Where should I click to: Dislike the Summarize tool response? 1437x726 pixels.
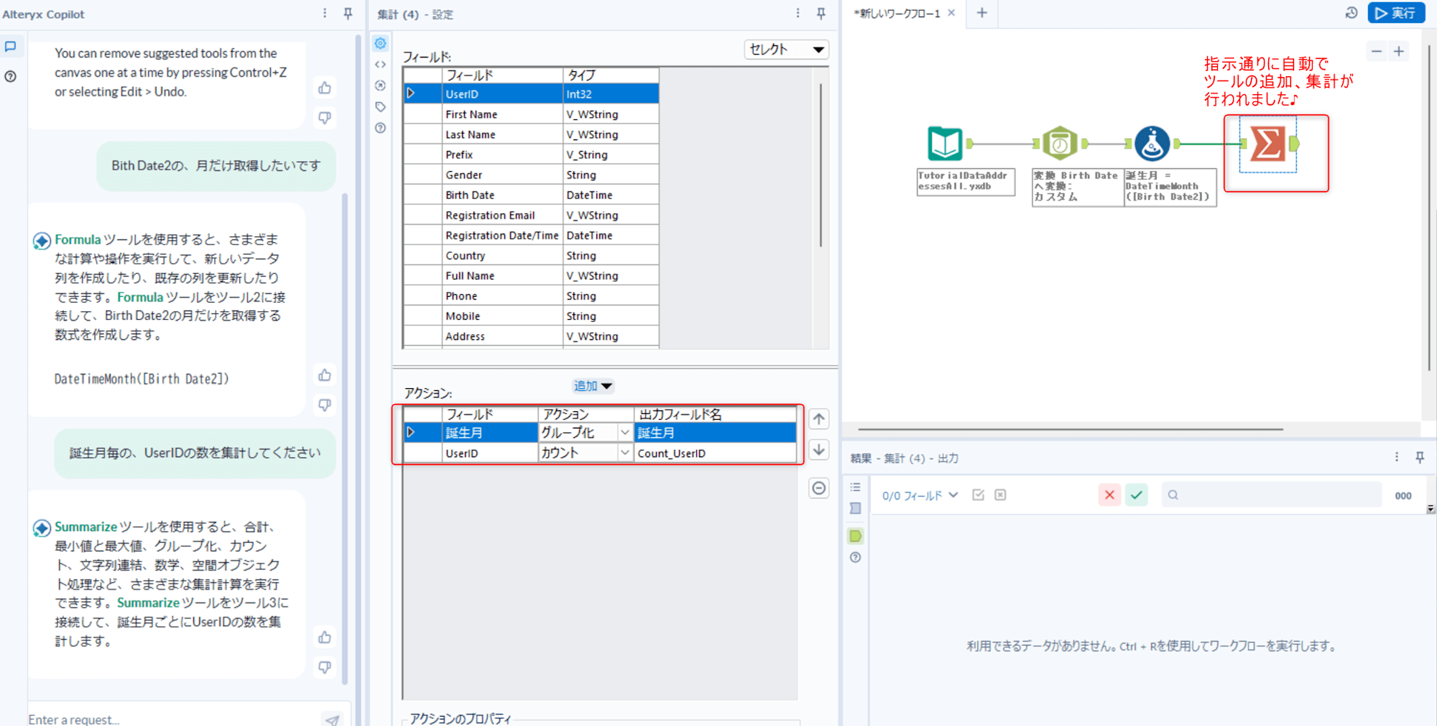point(325,667)
